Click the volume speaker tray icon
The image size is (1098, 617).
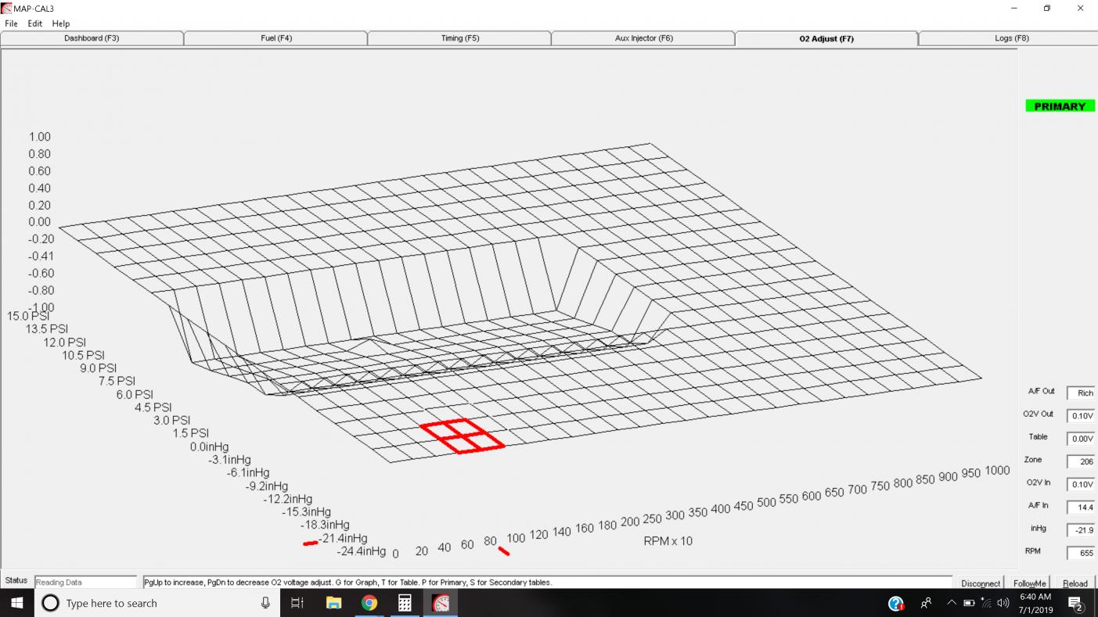(1003, 603)
